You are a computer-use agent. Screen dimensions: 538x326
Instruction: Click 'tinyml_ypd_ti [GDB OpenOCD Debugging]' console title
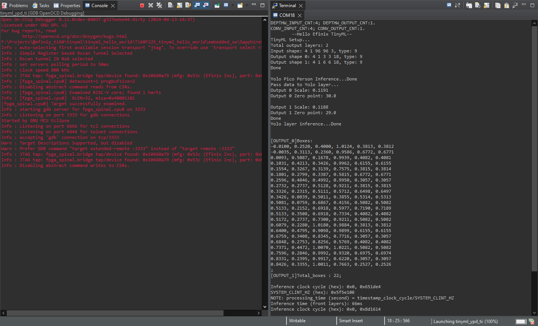42,13
